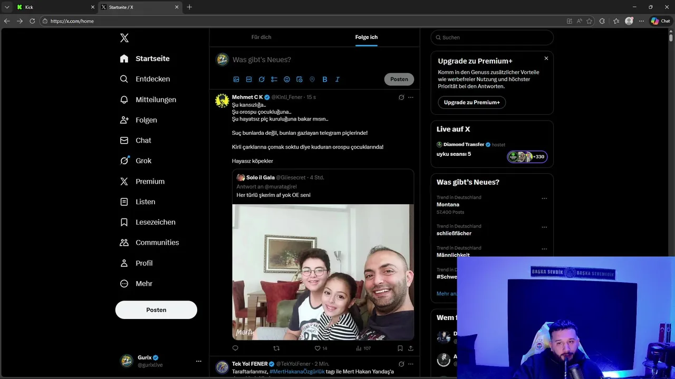The width and height of the screenshot is (675, 379).
Task: Schedule the post with calendar icon
Action: click(300, 79)
